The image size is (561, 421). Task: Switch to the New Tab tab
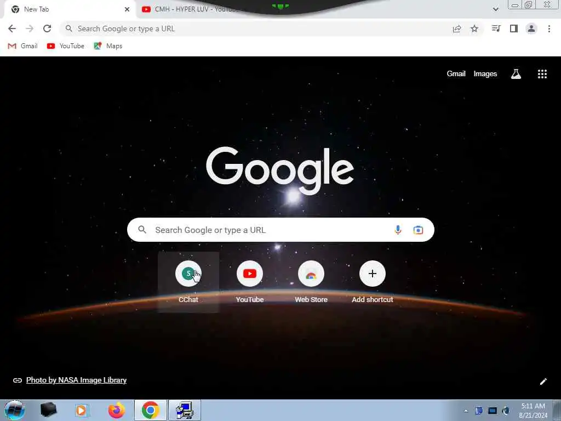(x=67, y=9)
